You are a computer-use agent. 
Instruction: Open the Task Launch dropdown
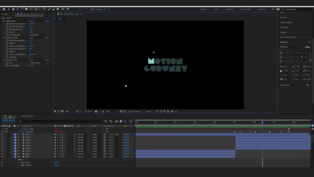(290, 85)
